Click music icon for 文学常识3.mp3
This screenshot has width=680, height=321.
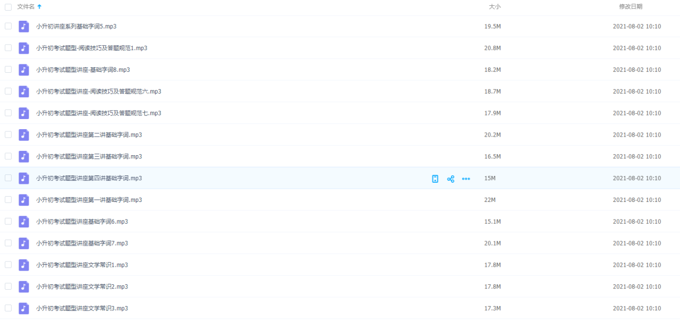coord(24,308)
